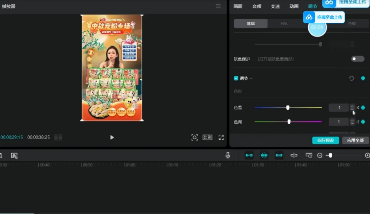370x214 pixels.
Task: Switch to the 调节 tab
Action: click(312, 6)
